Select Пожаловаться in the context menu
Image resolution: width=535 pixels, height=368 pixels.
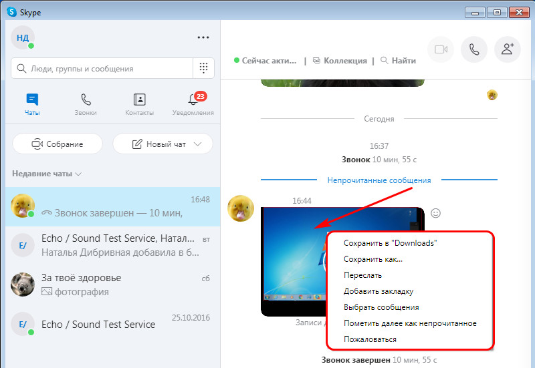coord(370,339)
